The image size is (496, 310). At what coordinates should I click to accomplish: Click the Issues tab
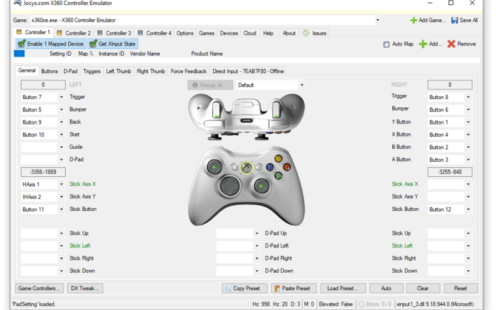[x=314, y=33]
